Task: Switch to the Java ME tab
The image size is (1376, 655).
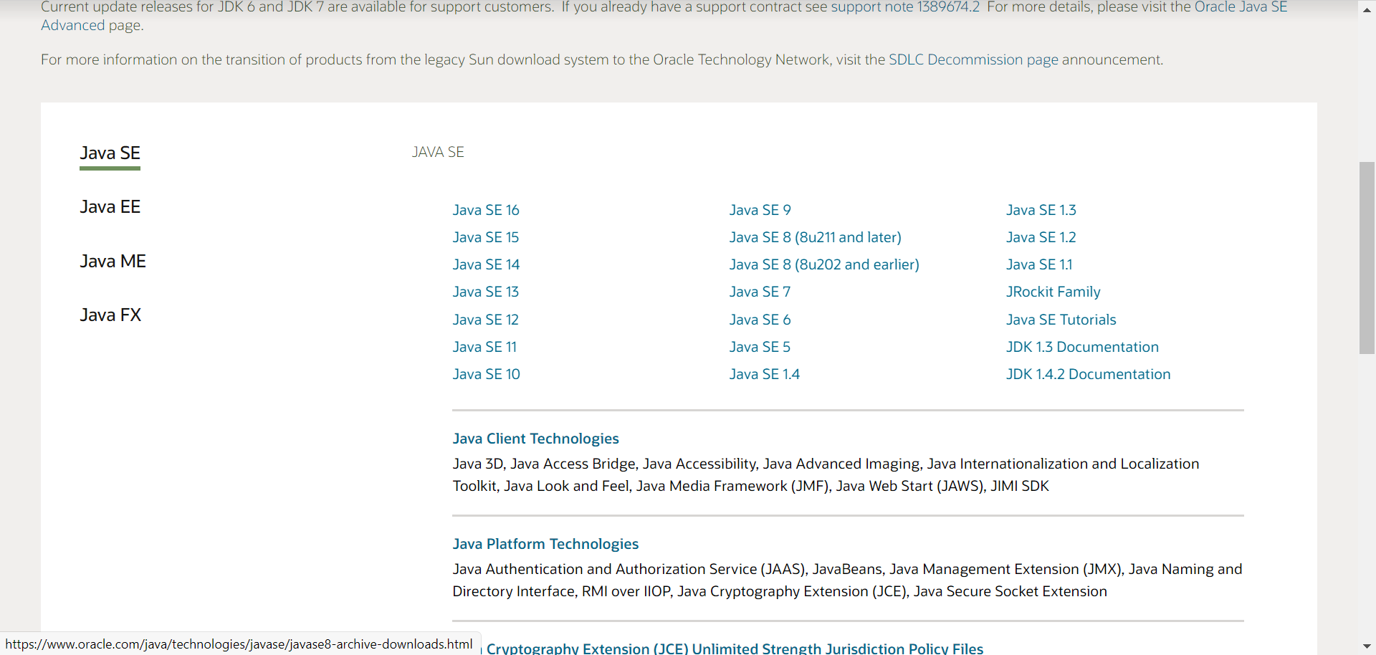Action: pos(113,262)
